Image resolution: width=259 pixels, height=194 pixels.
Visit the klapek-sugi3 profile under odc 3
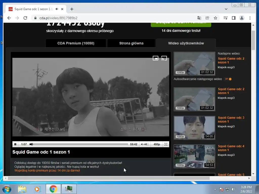tap(226, 126)
